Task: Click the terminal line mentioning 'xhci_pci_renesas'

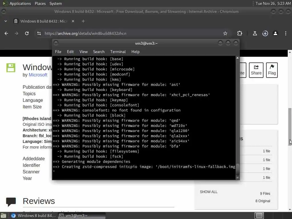Action: click(x=131, y=95)
